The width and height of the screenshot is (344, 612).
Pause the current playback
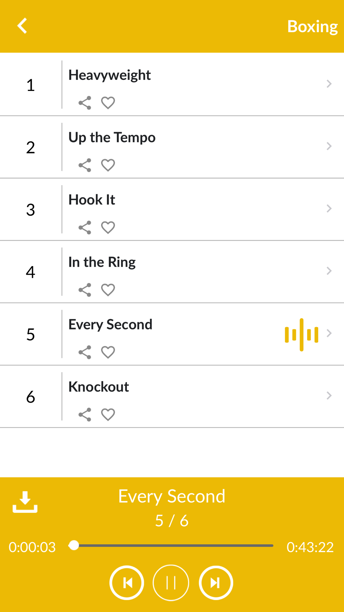coord(171,583)
